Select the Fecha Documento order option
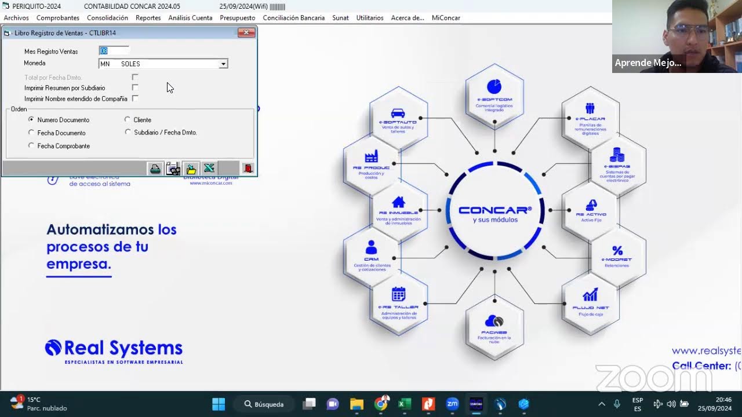This screenshot has height=417, width=742. tap(31, 133)
